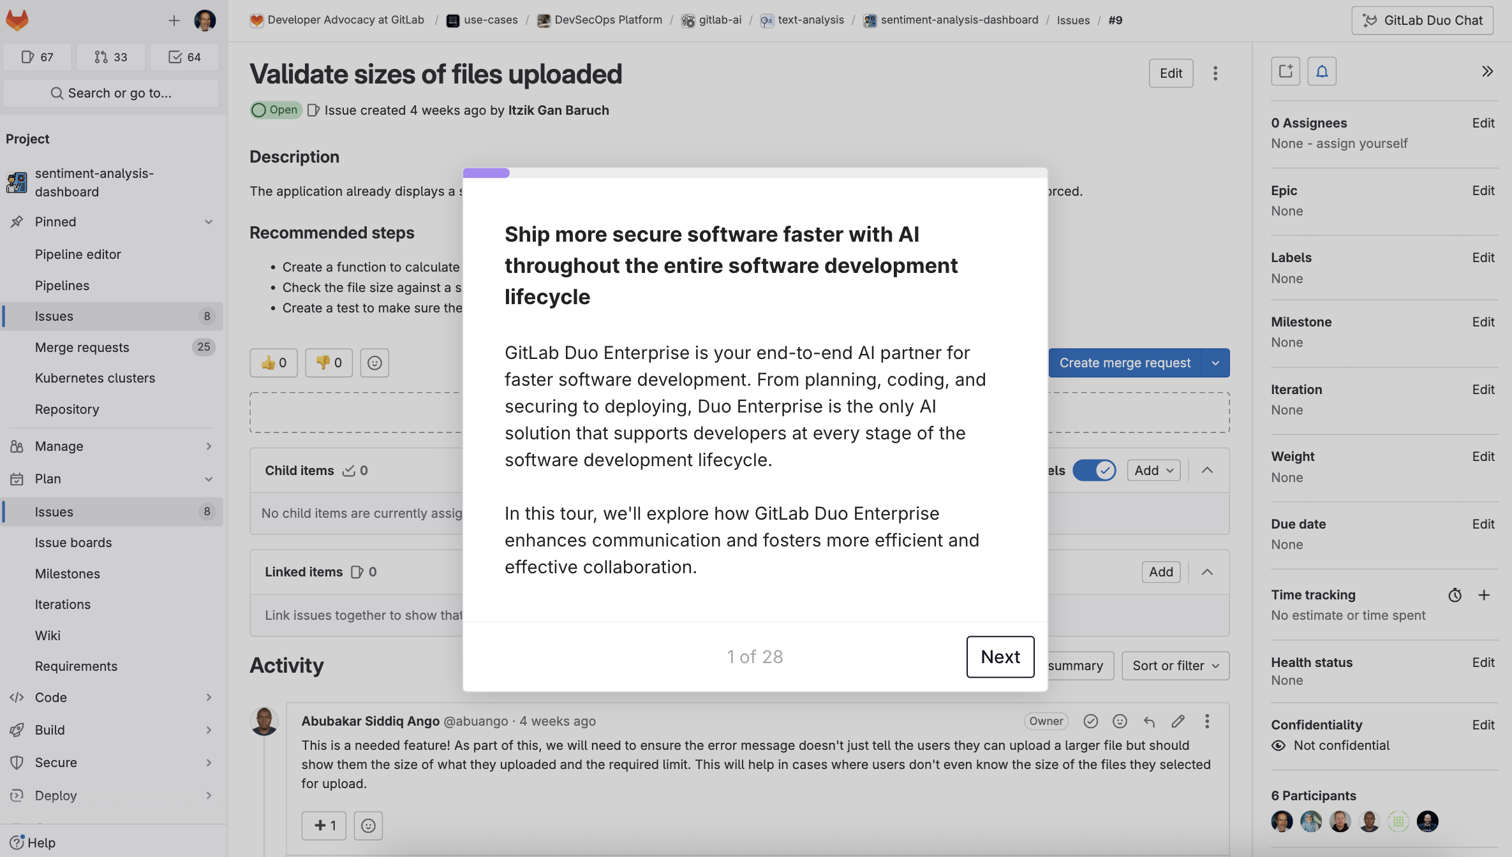
Task: Open Kubernetes clusters in sidebar
Action: tap(95, 378)
